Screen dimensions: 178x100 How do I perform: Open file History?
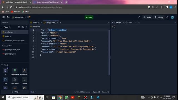point(105,92)
